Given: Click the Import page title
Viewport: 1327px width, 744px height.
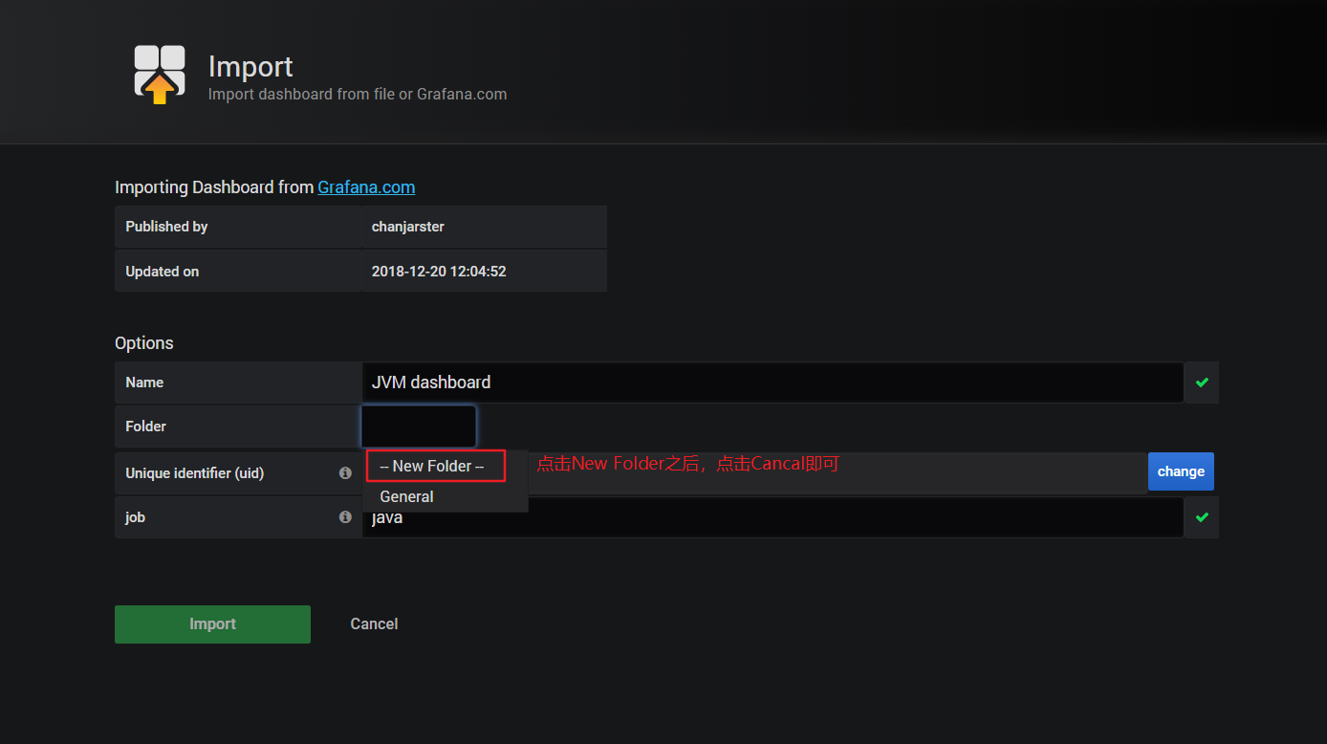Looking at the screenshot, I should (250, 67).
